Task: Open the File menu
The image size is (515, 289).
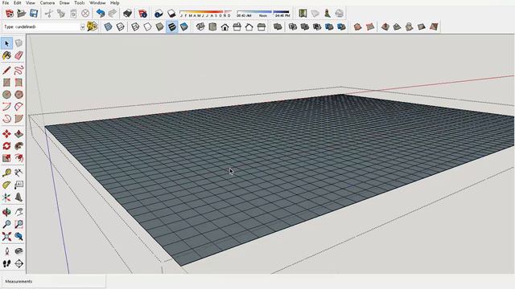Action: tap(6, 2)
